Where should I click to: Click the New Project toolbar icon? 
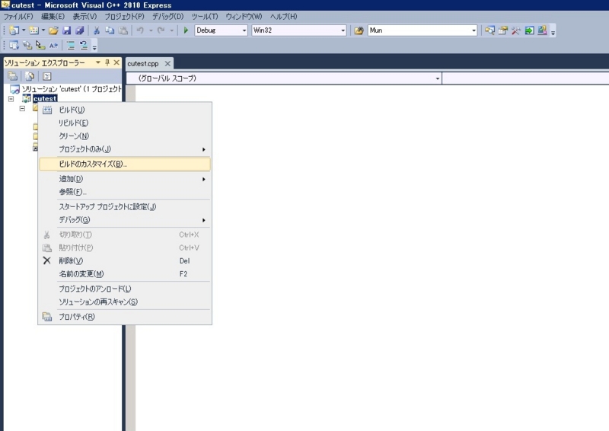click(14, 30)
